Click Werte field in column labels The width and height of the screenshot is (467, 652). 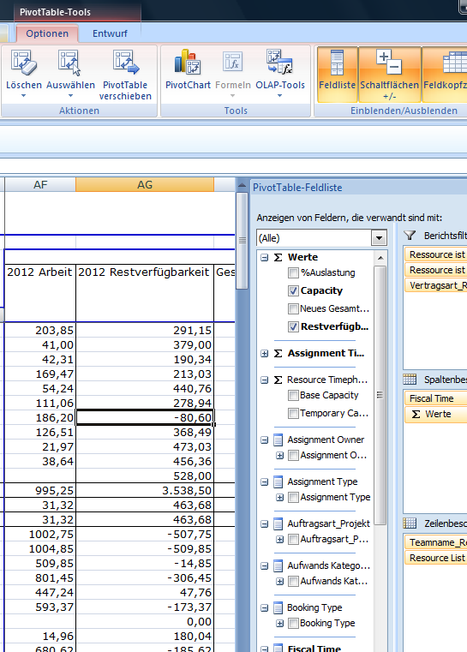tap(435, 414)
